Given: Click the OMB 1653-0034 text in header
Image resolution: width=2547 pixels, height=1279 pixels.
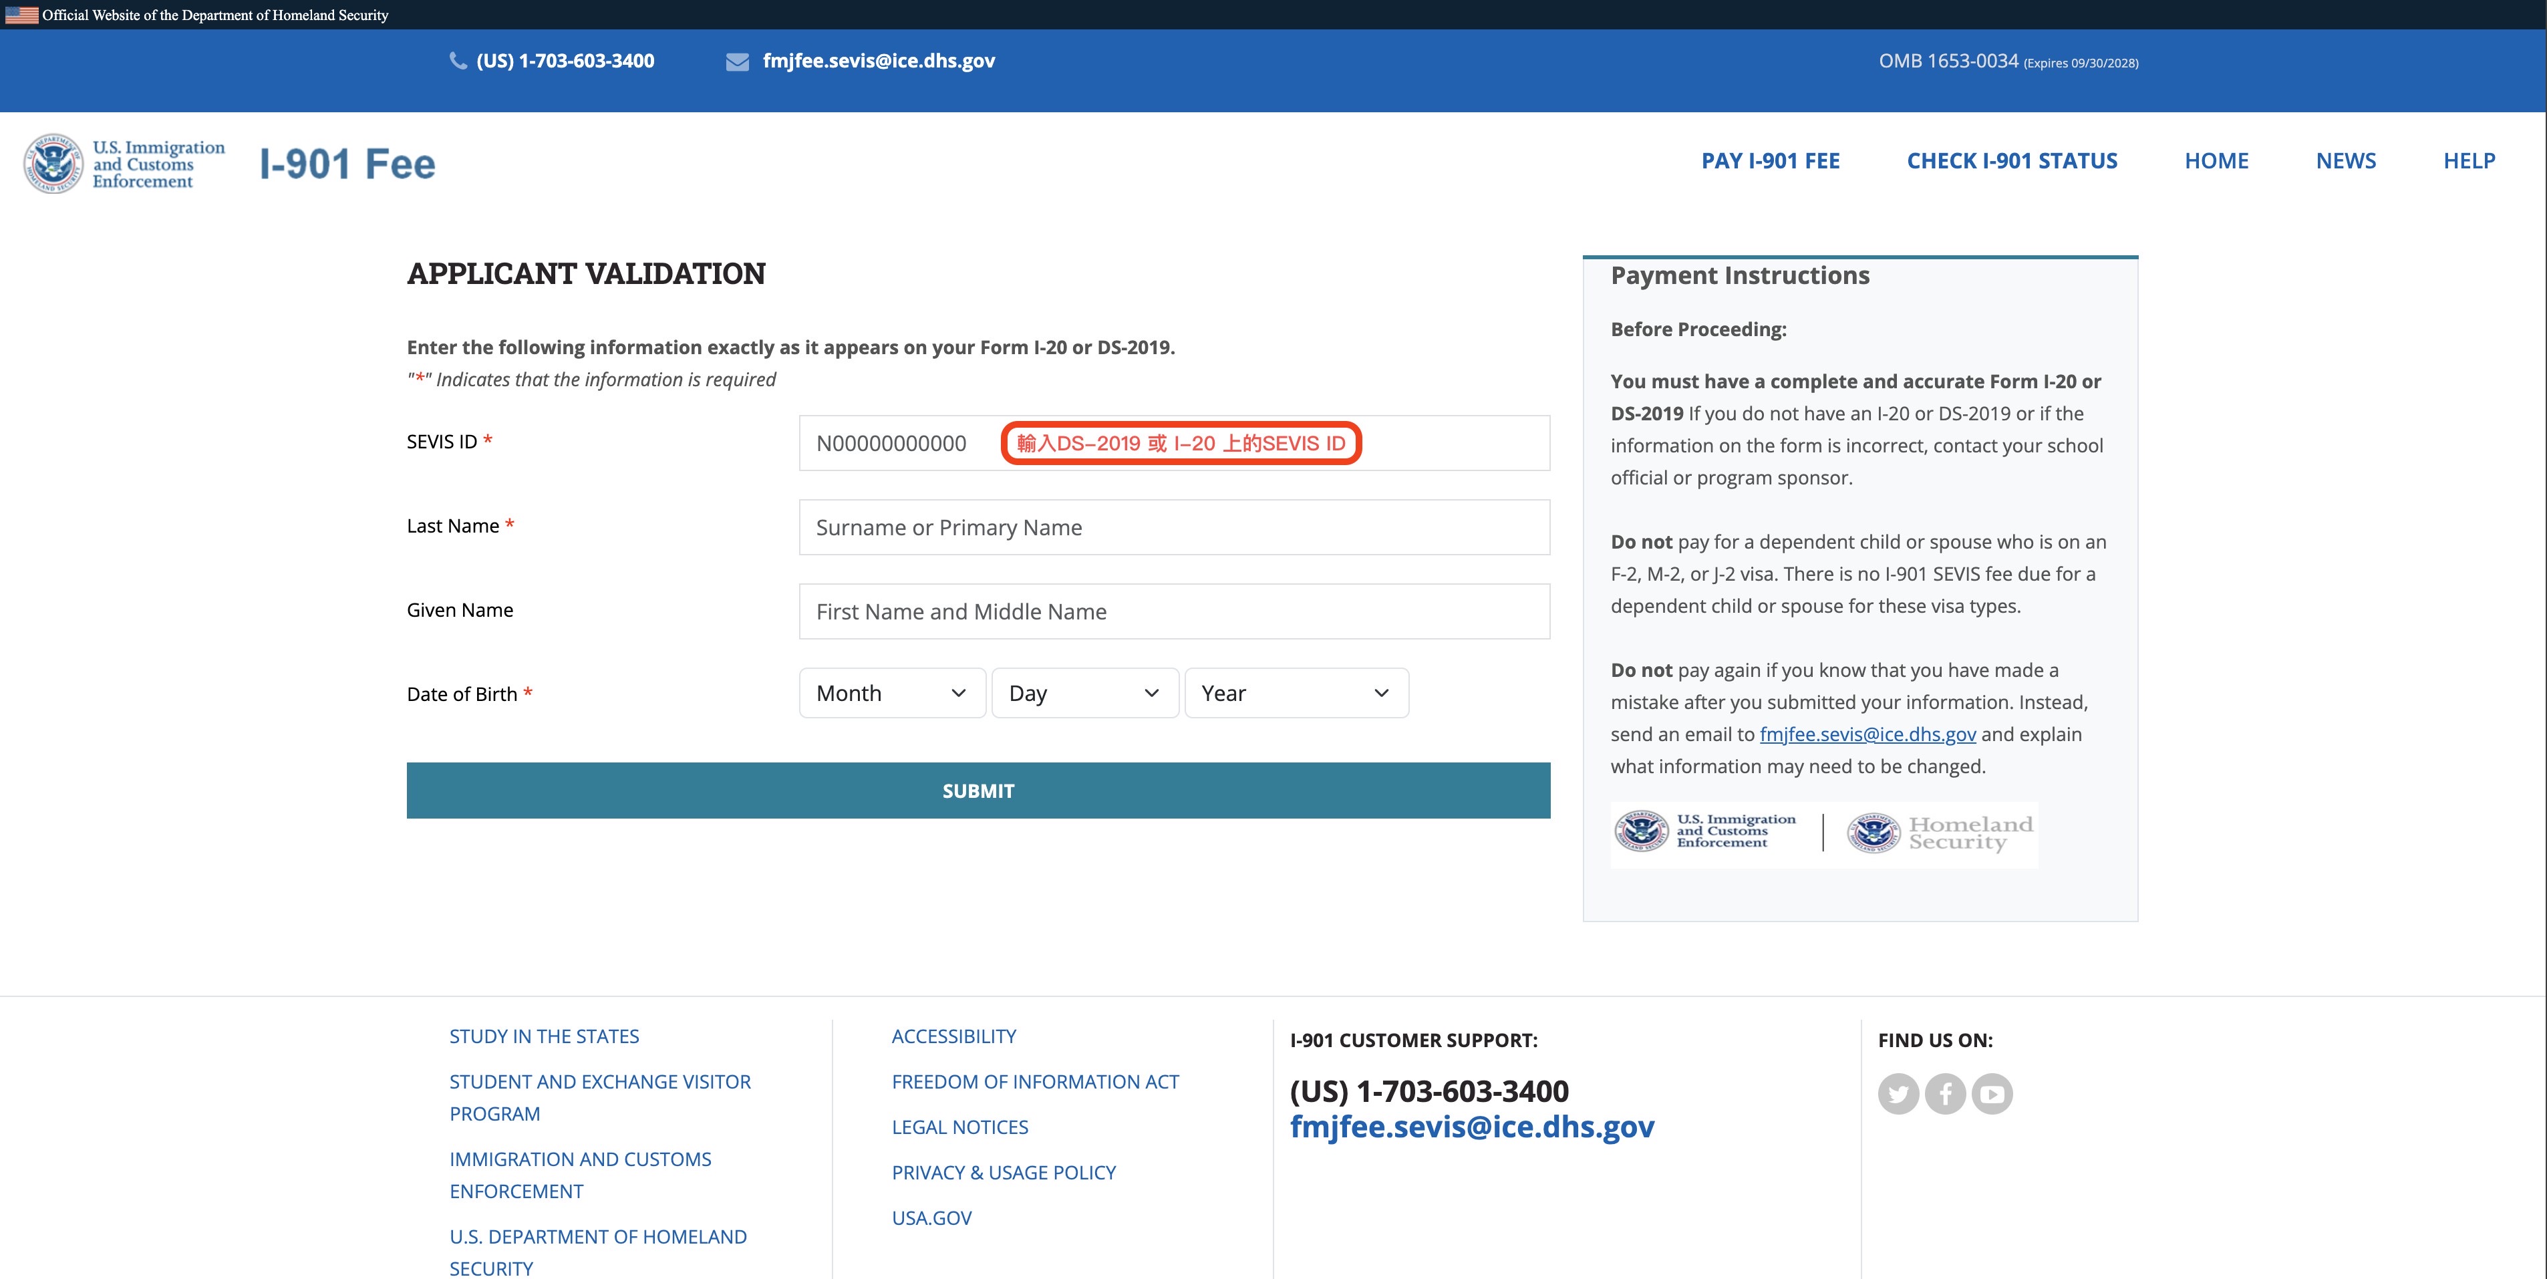Looking at the screenshot, I should point(1948,61).
